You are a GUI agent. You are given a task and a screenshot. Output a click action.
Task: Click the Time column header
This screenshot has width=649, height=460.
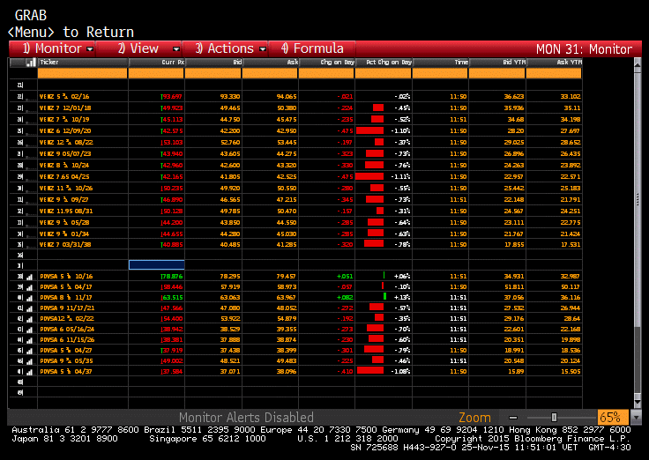[440, 63]
